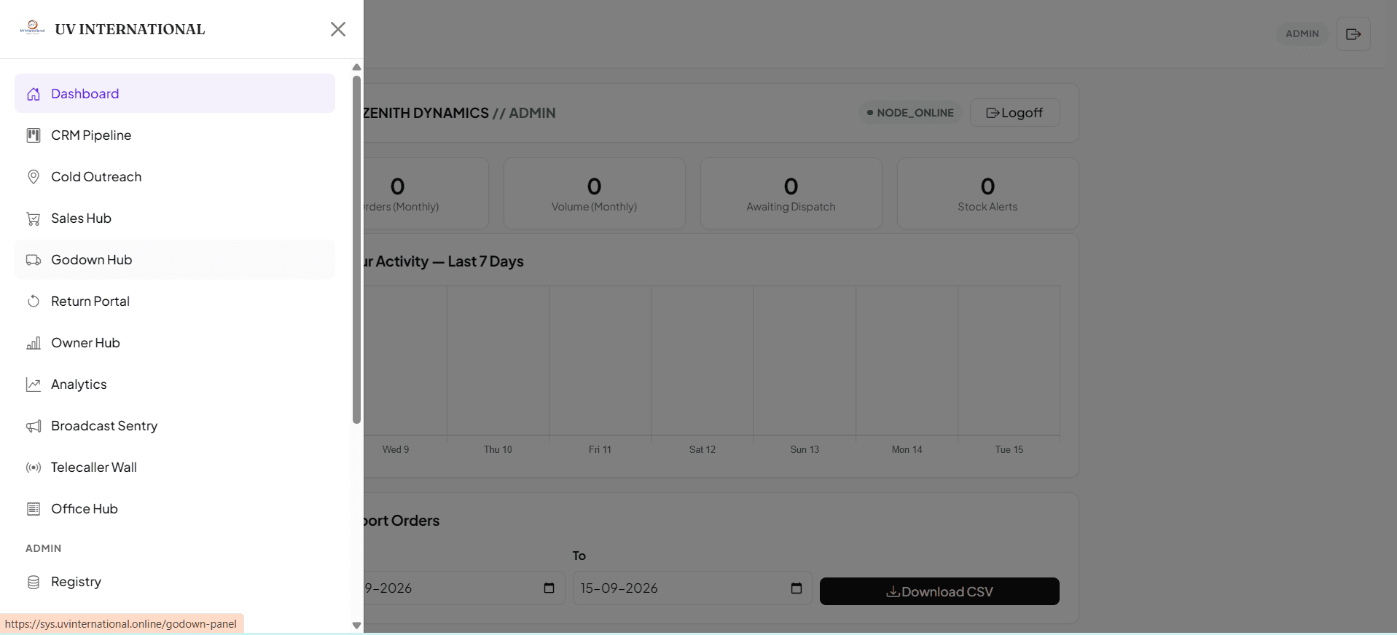
Task: Click the Owner Hub bar chart icon
Action: point(34,343)
